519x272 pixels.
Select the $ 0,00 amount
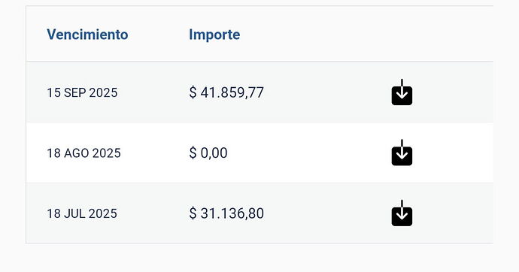pyautogui.click(x=208, y=153)
